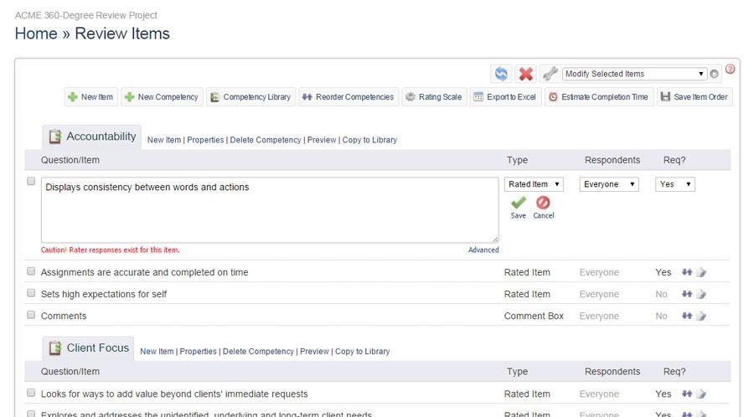This screenshot has height=417, width=754.
Task: Click the red X delete icon
Action: 526,74
